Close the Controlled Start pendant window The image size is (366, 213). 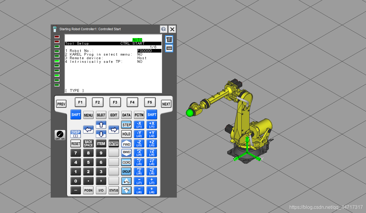pos(172,29)
